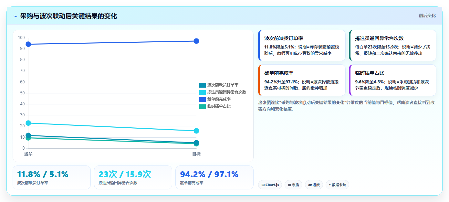Open the 临时插单占比 explanation card
This screenshot has width=449, height=202.
coord(392,80)
